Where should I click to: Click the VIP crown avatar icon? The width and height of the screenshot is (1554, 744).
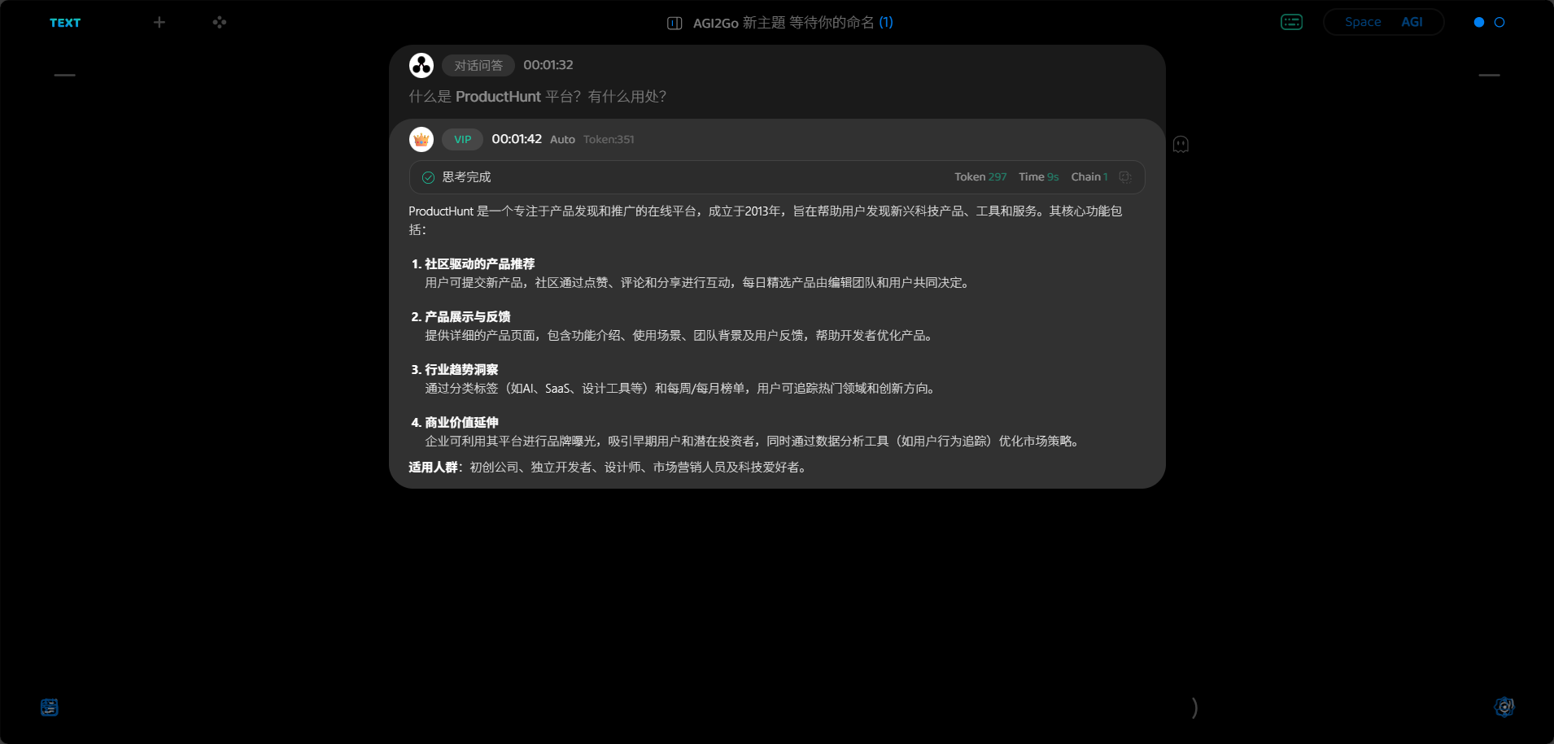click(x=421, y=139)
